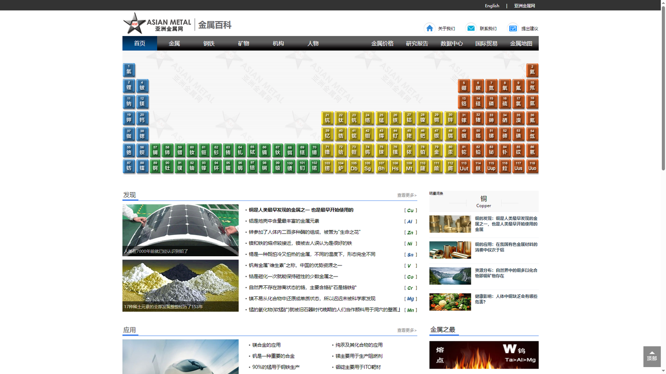The image size is (666, 374).
Task: Click the uranium (铀) tile numbered 92
Action: 192,166
